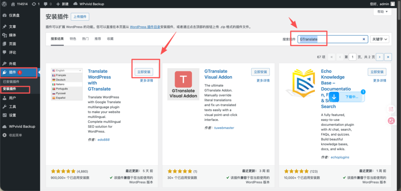The height and width of the screenshot is (191, 401).
Task: Click the 新建 plus item in admin bar
Action: 62,4
